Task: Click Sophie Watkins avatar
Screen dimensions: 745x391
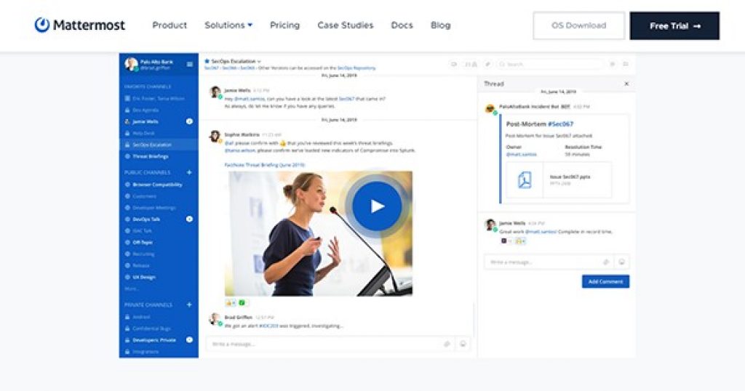Action: click(215, 136)
